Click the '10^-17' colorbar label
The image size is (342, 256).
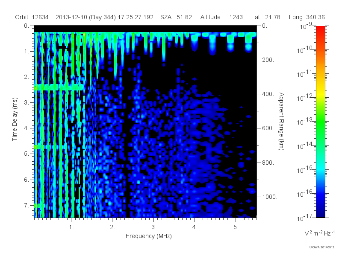coord(305,218)
